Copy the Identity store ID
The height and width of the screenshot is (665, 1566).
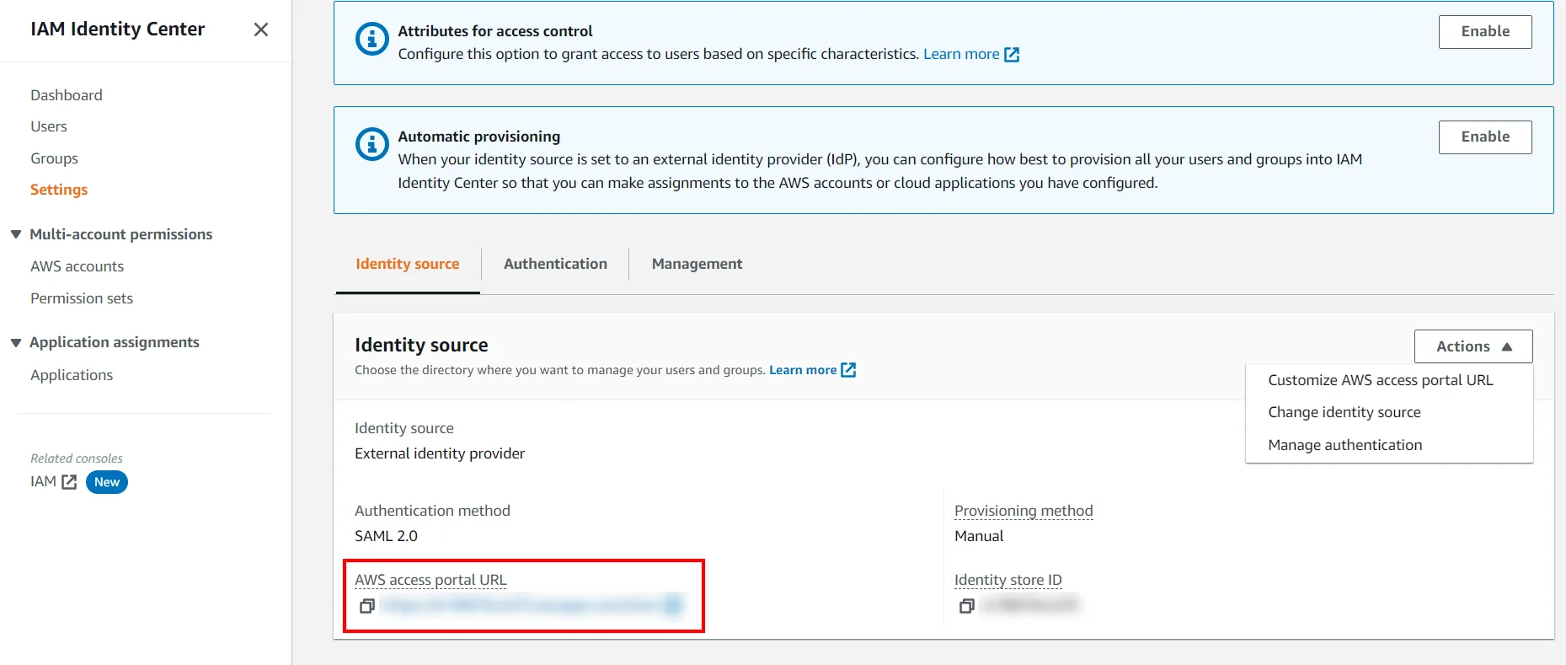coord(966,605)
